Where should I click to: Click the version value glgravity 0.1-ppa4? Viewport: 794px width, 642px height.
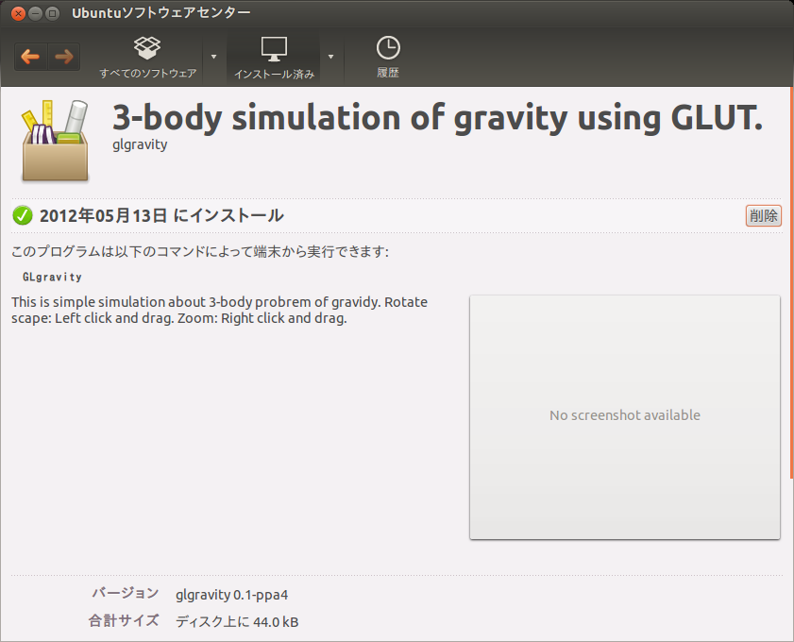[x=232, y=595]
